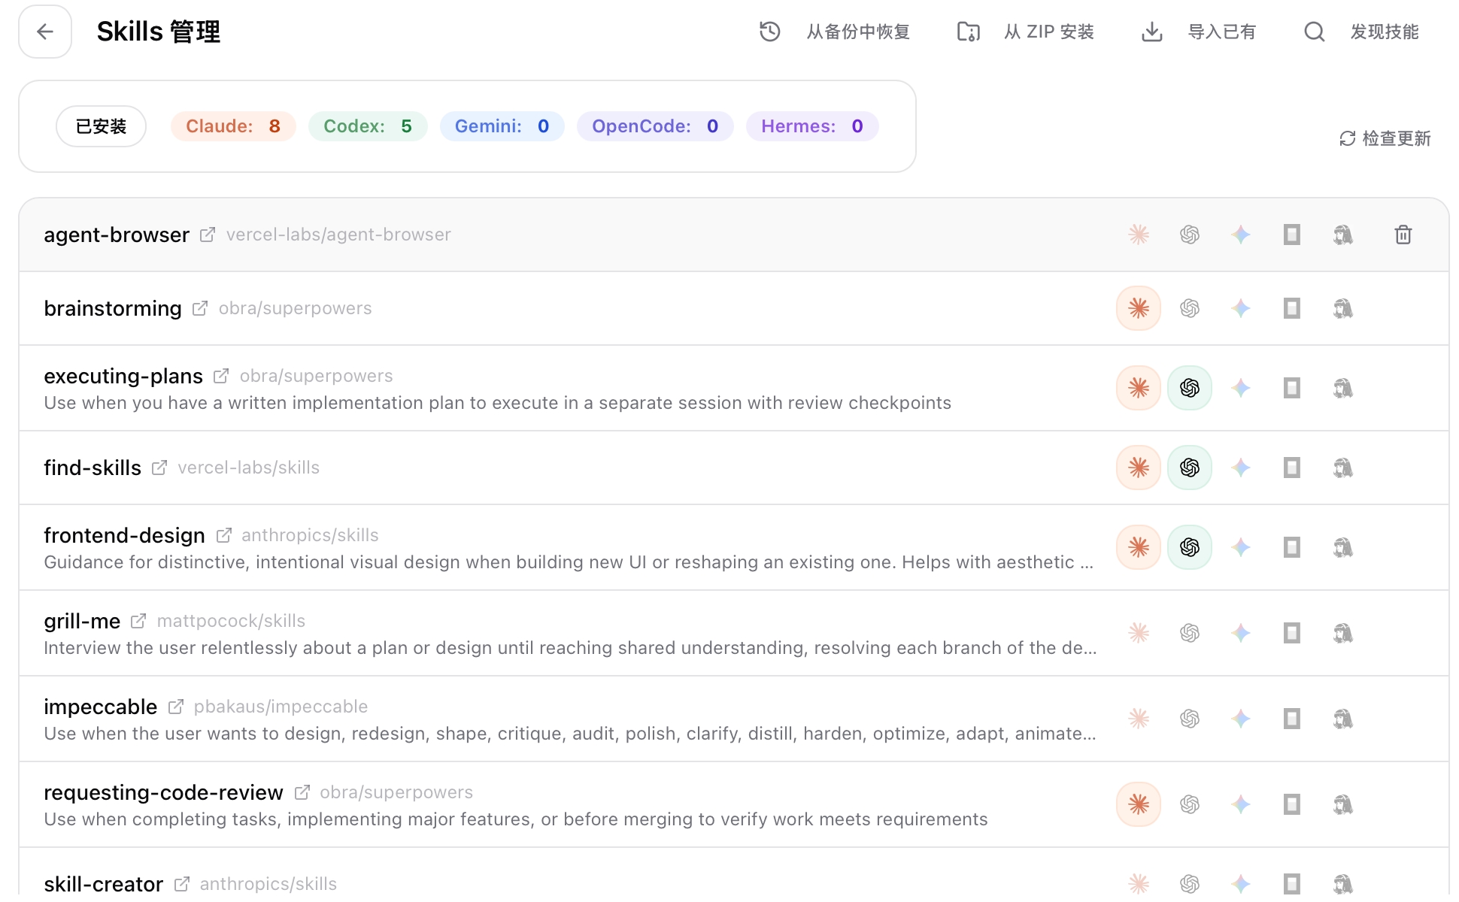1459x902 pixels.
Task: Enable Codex for agent-browser skill
Action: coord(1190,235)
